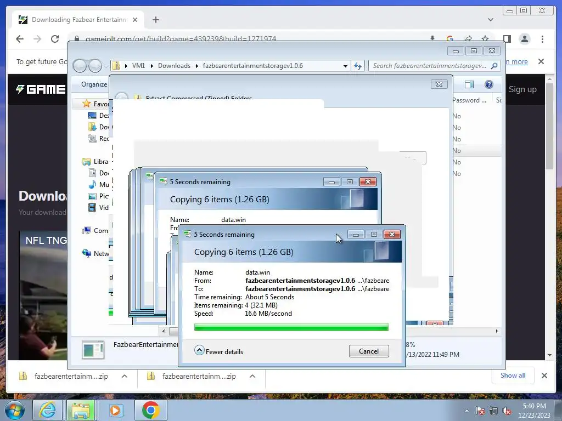Screen dimensions: 562x421
Task: Dismiss the Chrome info bar
Action: coord(541,61)
